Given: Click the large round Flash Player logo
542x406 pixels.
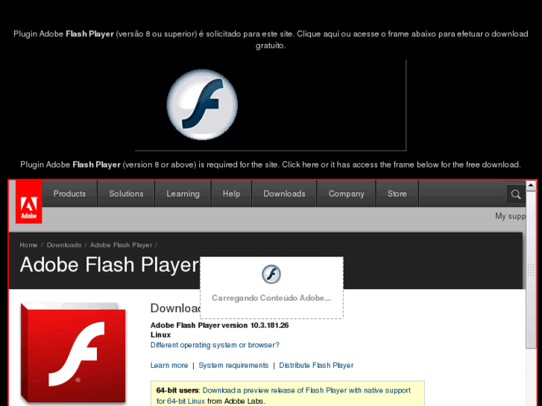Looking at the screenshot, I should (202, 105).
